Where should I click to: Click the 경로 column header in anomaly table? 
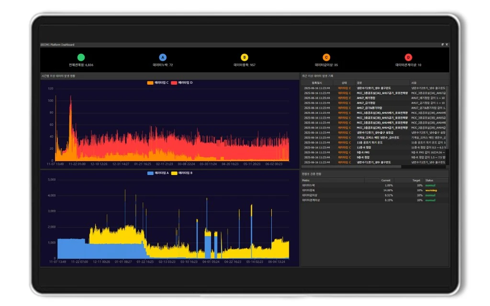pyautogui.click(x=382, y=83)
